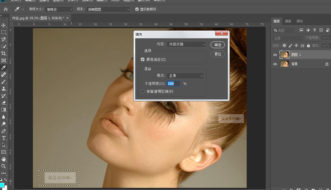Switch to the 路径 tab
Screen dimensions: 331x190
tap(300, 21)
